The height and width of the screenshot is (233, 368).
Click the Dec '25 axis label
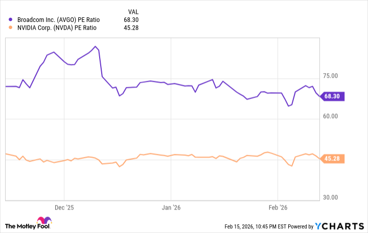(64, 208)
